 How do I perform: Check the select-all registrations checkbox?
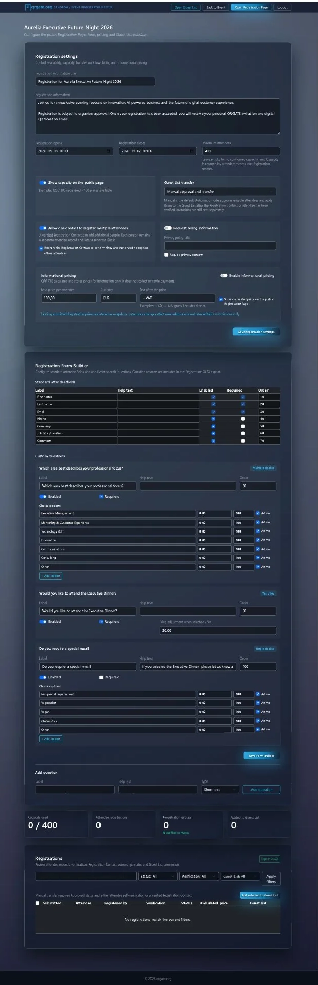[x=37, y=903]
